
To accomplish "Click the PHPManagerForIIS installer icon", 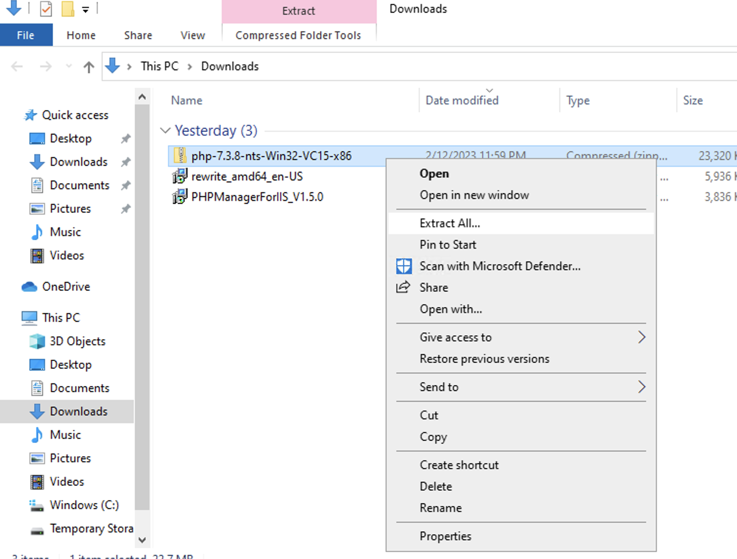I will (x=180, y=197).
